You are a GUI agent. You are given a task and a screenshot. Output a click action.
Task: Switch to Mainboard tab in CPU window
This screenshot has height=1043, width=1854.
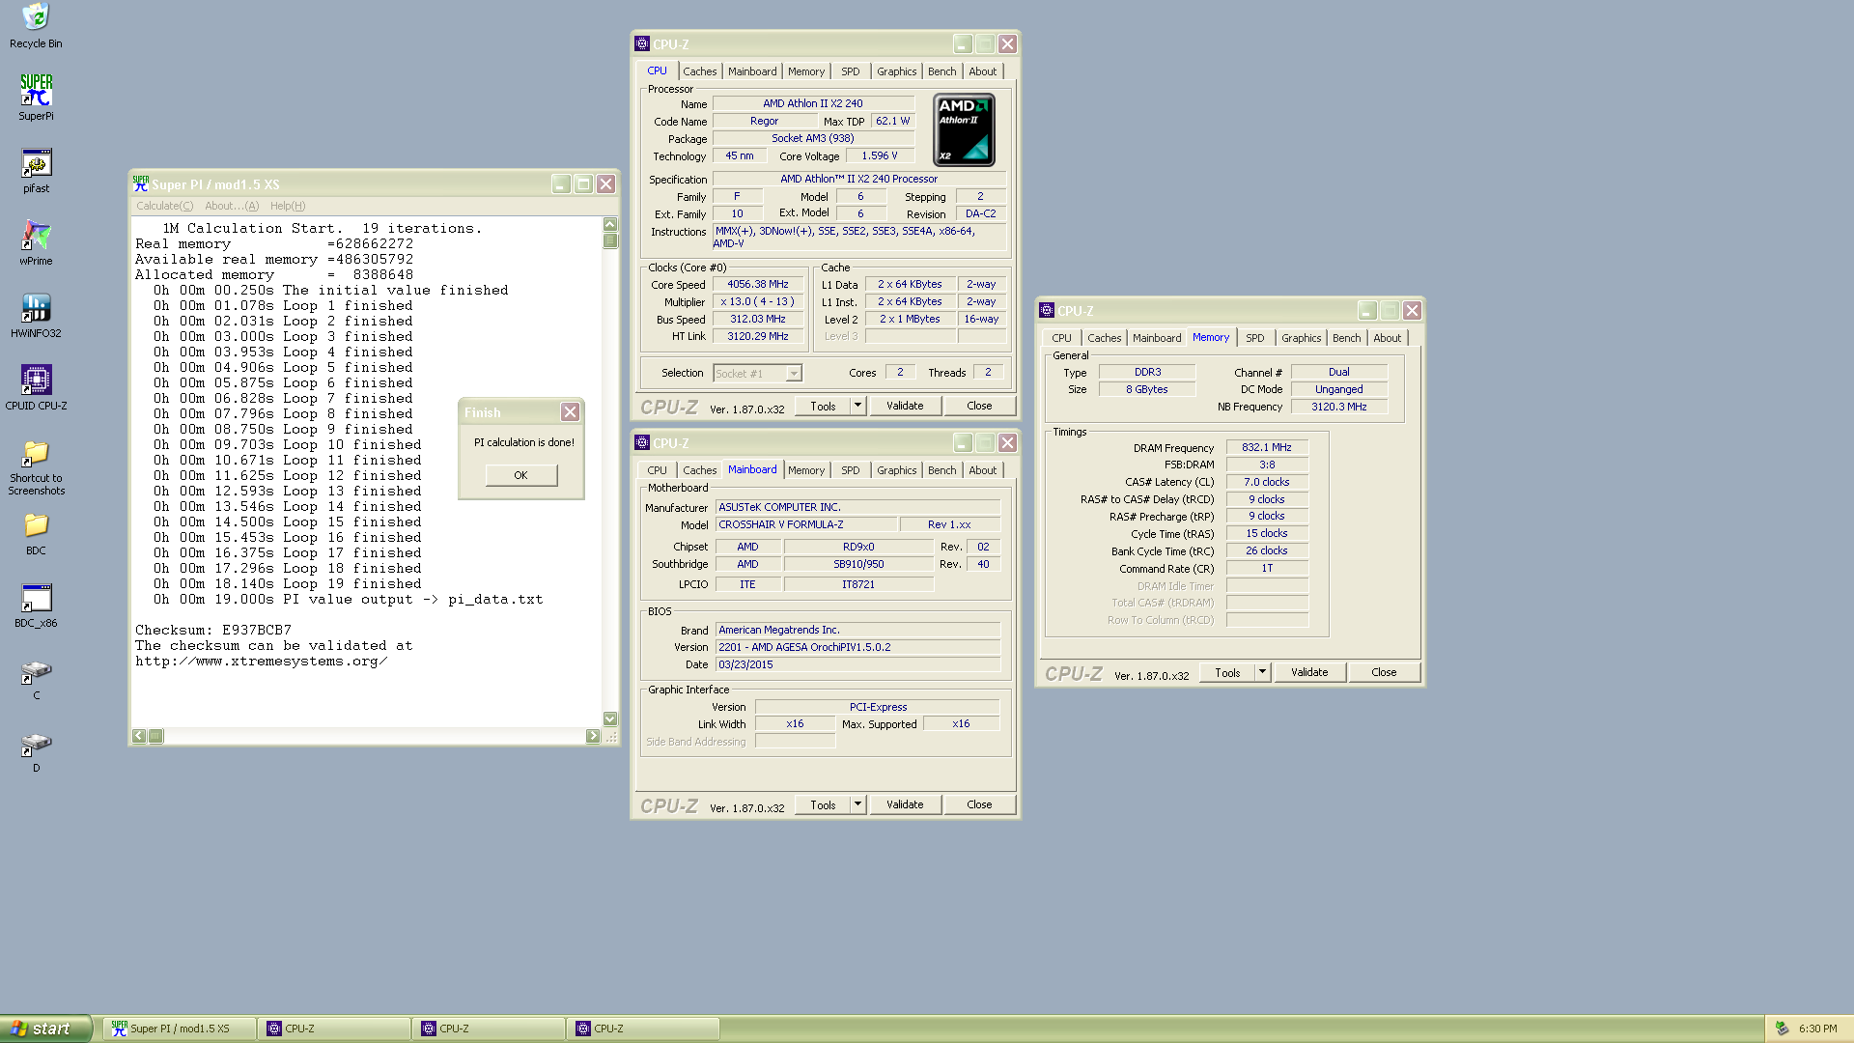752,71
